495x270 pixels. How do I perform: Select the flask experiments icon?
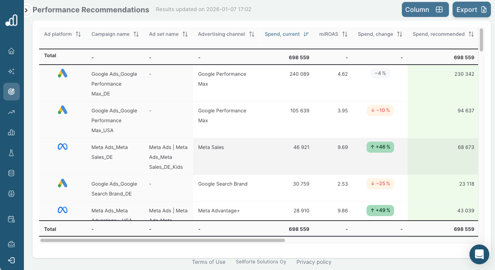(11, 153)
